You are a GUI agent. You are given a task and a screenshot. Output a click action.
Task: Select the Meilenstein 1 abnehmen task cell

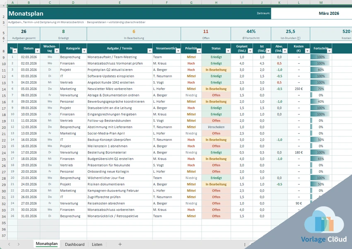[120, 146]
